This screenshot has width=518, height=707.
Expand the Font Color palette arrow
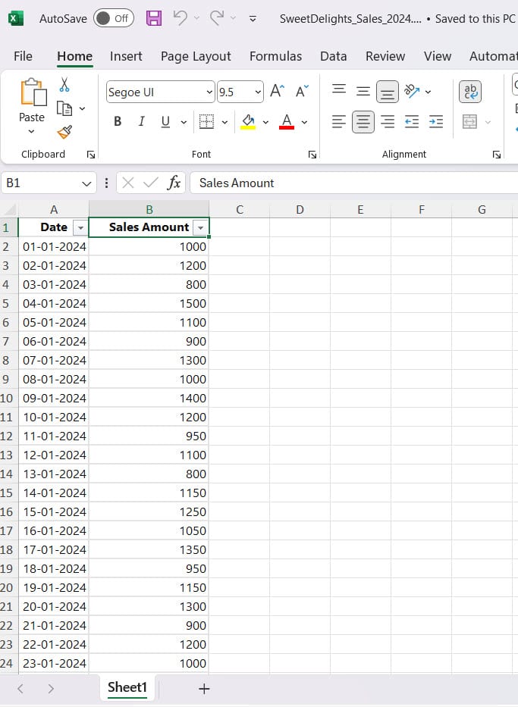click(305, 122)
